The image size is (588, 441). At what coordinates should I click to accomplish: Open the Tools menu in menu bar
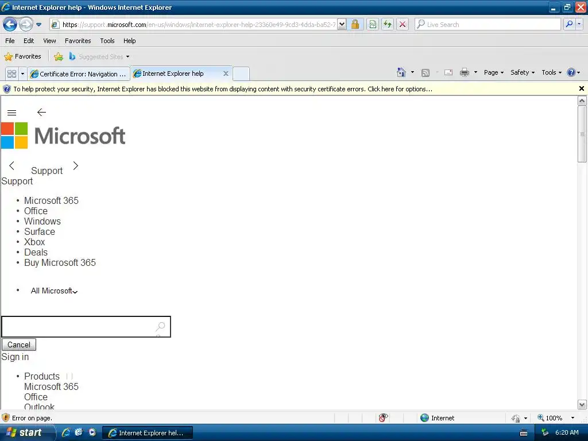point(107,41)
